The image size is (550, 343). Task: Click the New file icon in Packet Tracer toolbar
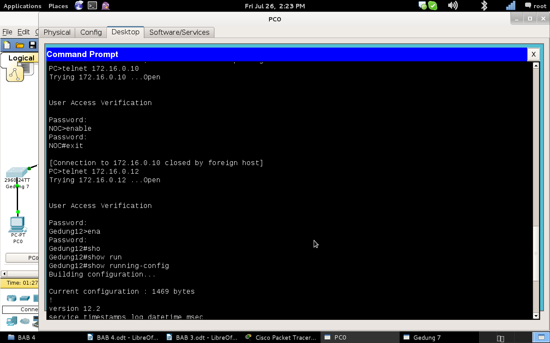(7, 45)
